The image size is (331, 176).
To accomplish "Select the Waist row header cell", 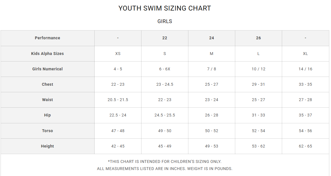I will pyautogui.click(x=47, y=100).
